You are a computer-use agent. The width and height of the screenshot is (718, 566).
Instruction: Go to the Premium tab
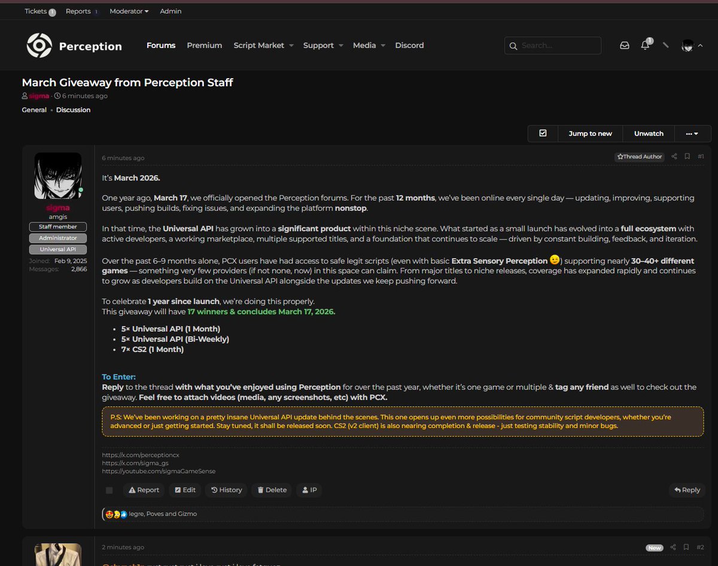pos(204,45)
